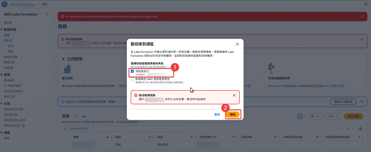
Task: Click the top-right corner clock icon
Action: [x=366, y=4]
